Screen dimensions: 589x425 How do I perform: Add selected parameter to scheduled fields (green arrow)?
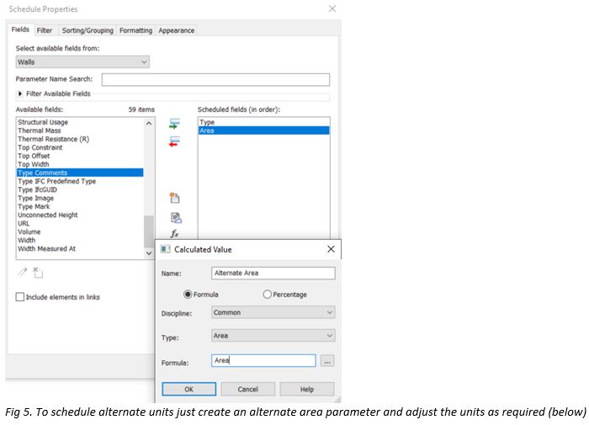coord(175,124)
